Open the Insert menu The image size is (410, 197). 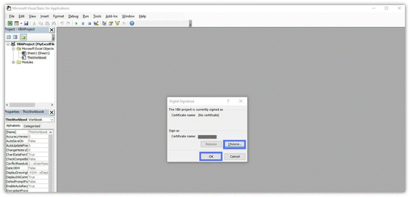tap(45, 16)
